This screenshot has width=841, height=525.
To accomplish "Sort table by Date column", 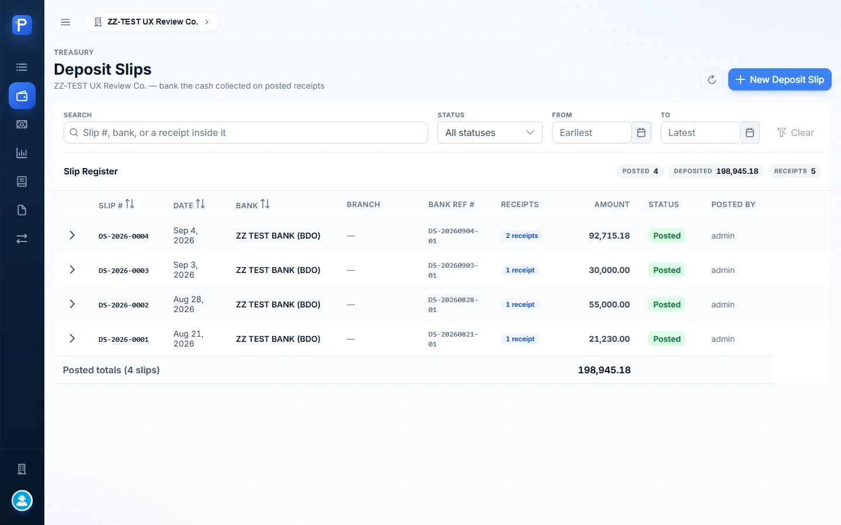I will (x=189, y=205).
